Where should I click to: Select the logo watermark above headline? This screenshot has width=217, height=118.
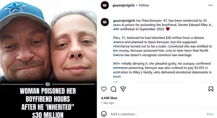[48, 84]
